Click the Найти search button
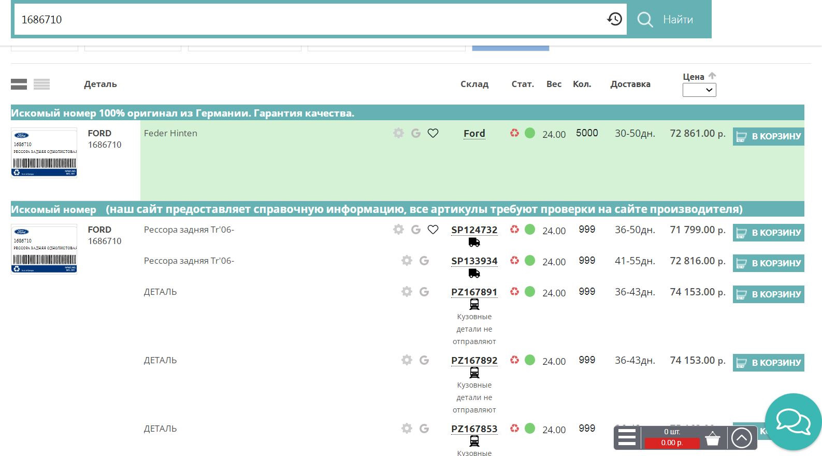The image size is (822, 456). click(669, 19)
